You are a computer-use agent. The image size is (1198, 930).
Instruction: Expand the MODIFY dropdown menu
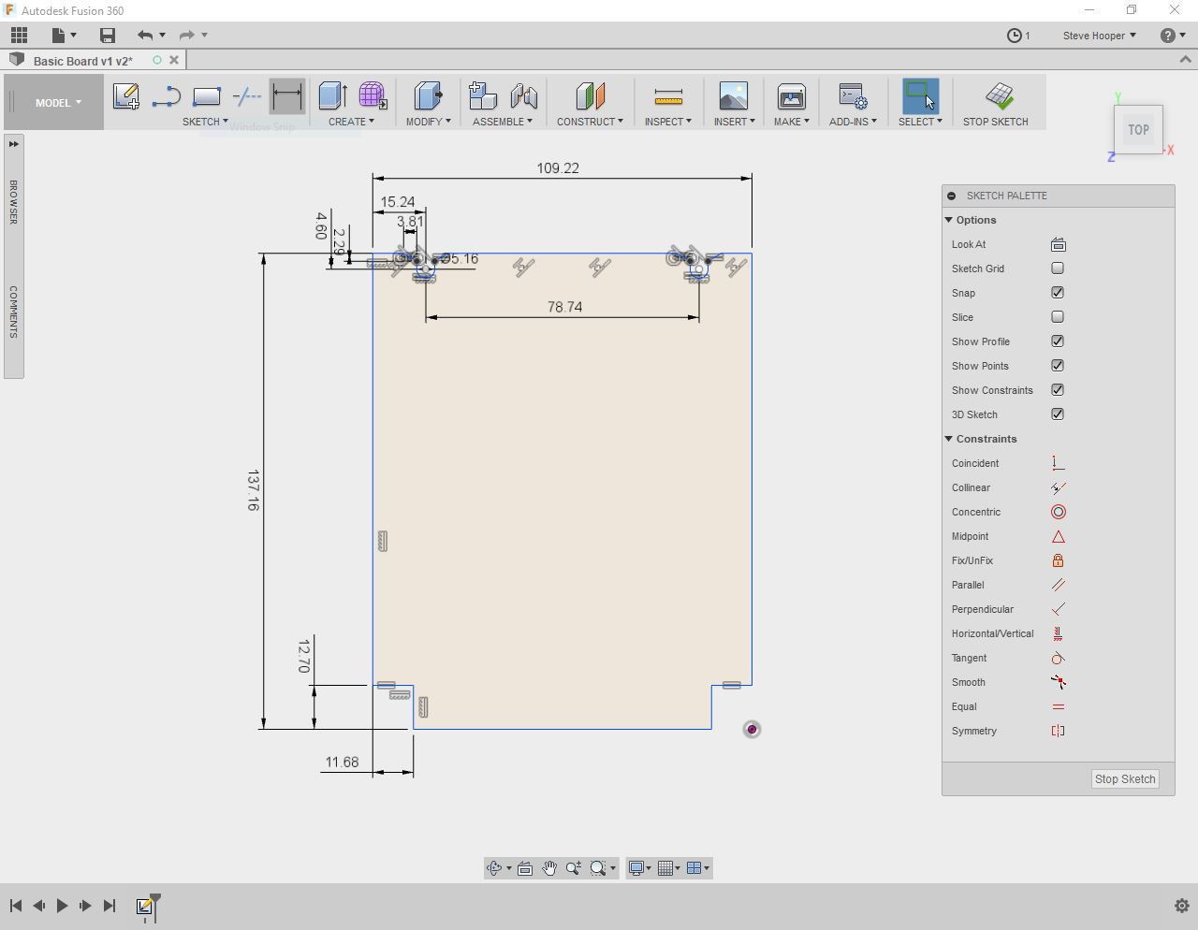(428, 121)
